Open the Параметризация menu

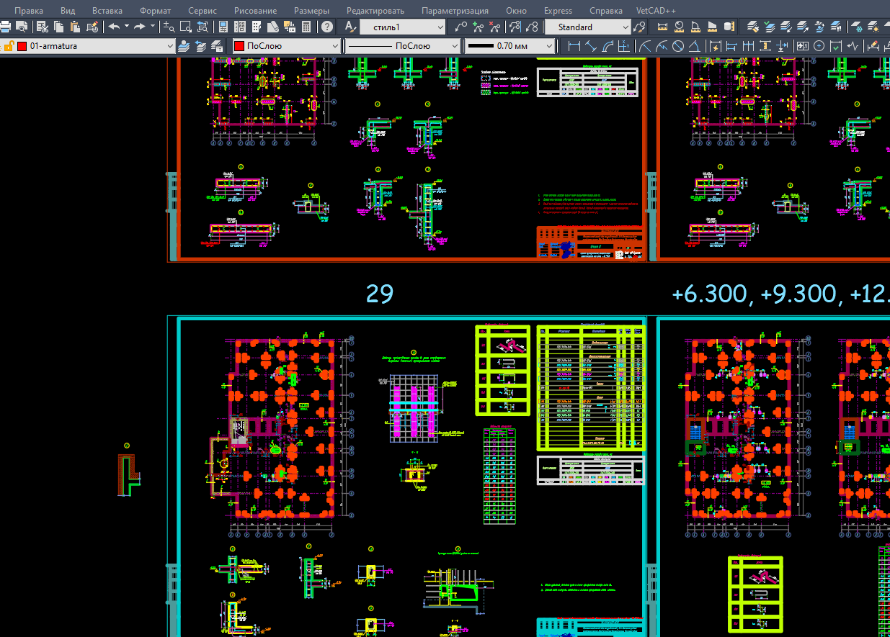point(455,10)
